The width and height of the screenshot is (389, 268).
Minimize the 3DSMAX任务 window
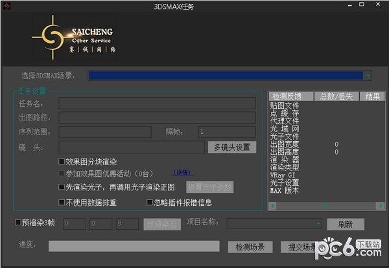coord(350,5)
